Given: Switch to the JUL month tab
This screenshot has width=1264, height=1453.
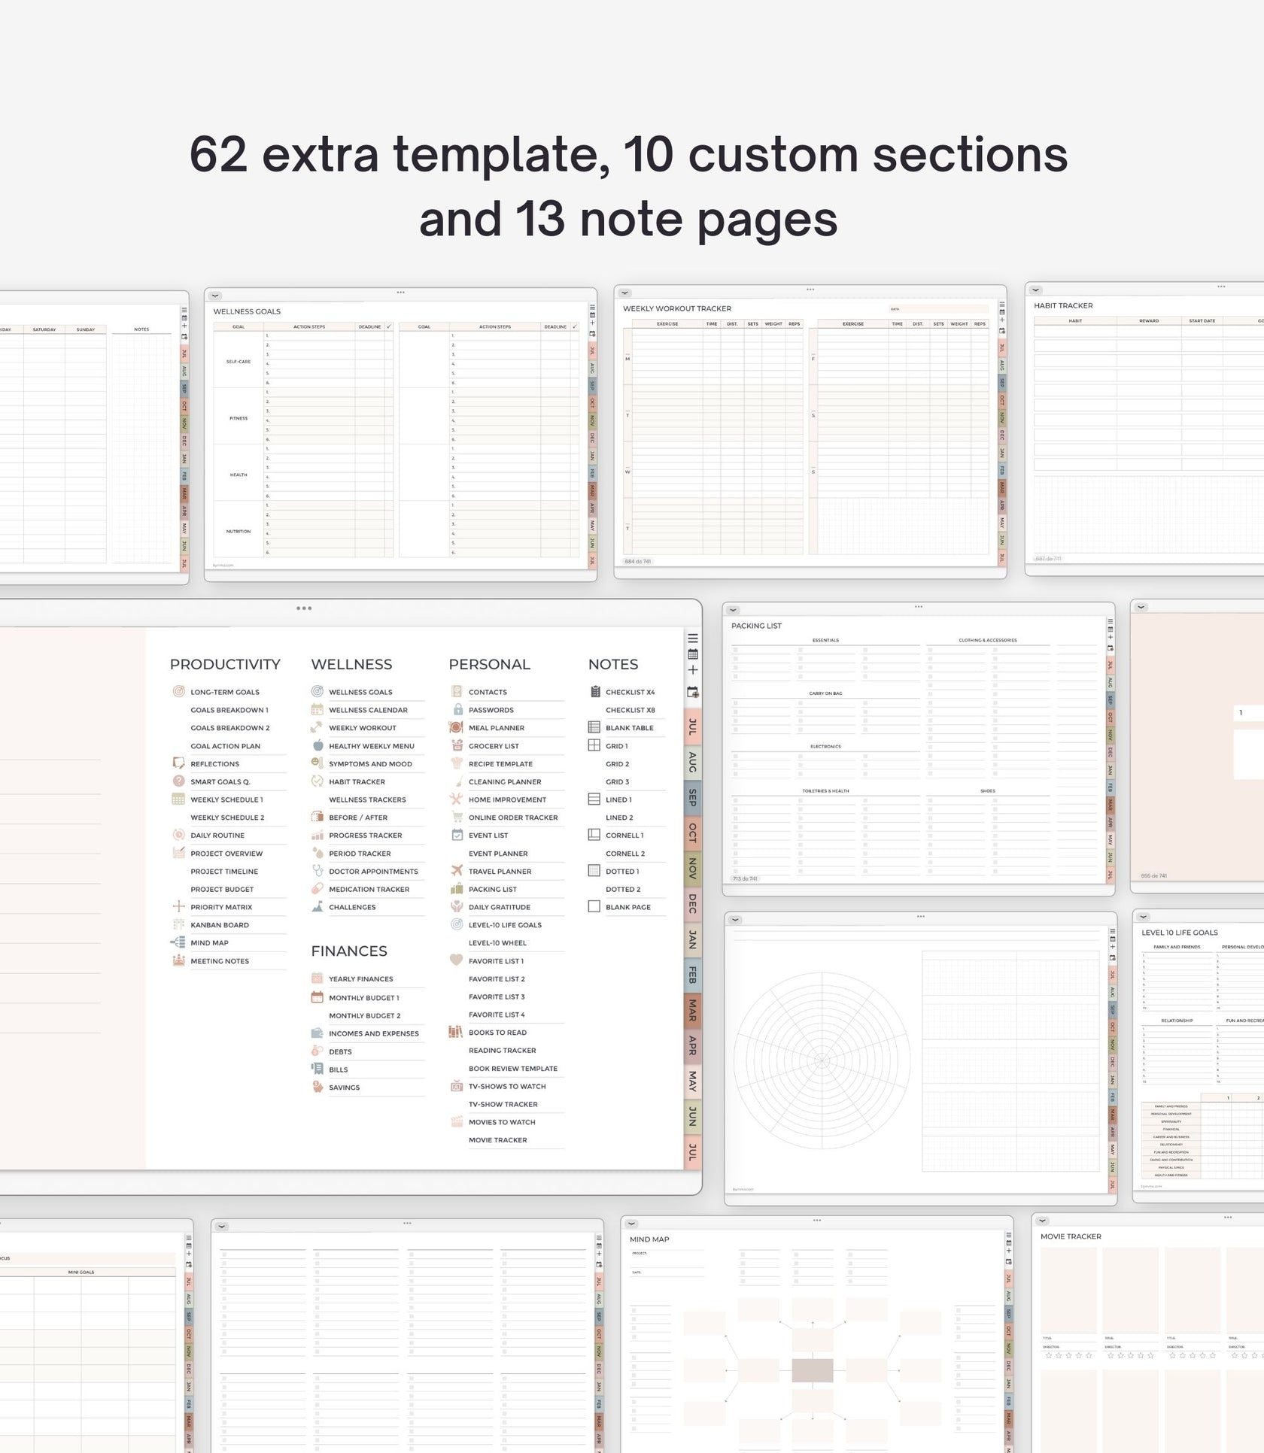Looking at the screenshot, I should [691, 727].
